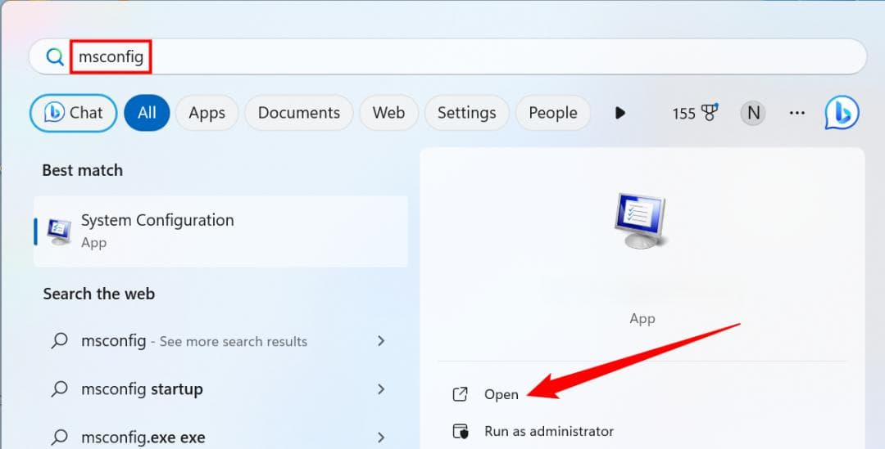Screen dimensions: 885x449
Task: Expand the msconfig web result chevron
Action: [381, 341]
